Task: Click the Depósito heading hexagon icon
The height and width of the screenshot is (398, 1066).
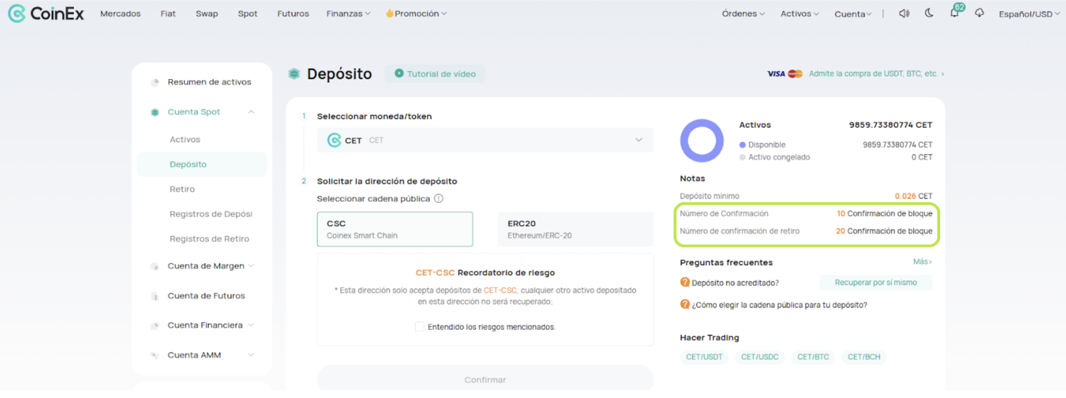Action: (x=294, y=74)
